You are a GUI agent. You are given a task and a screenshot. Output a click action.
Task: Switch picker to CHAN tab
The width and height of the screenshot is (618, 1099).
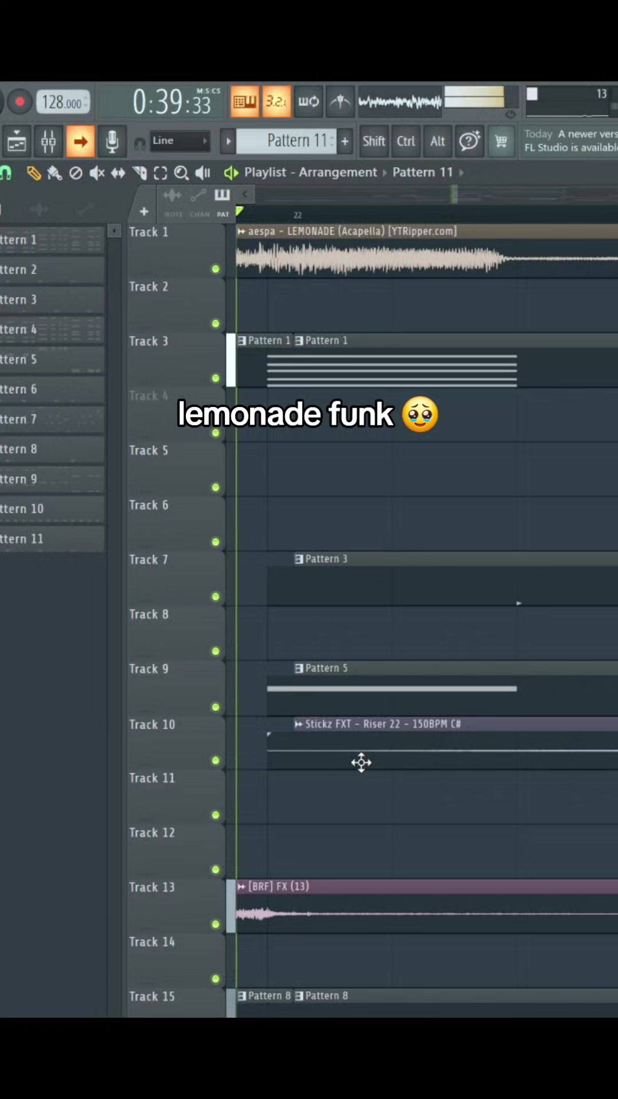pos(199,205)
